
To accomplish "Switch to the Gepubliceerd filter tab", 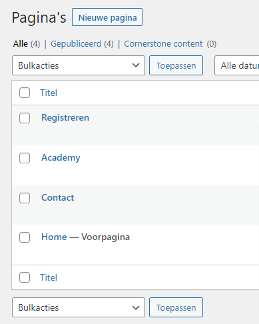I will pyautogui.click(x=76, y=44).
